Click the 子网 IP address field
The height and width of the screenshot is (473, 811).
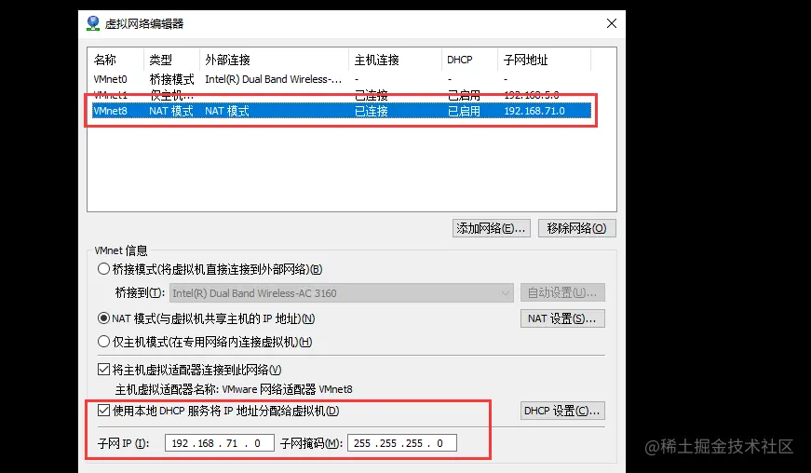[219, 443]
